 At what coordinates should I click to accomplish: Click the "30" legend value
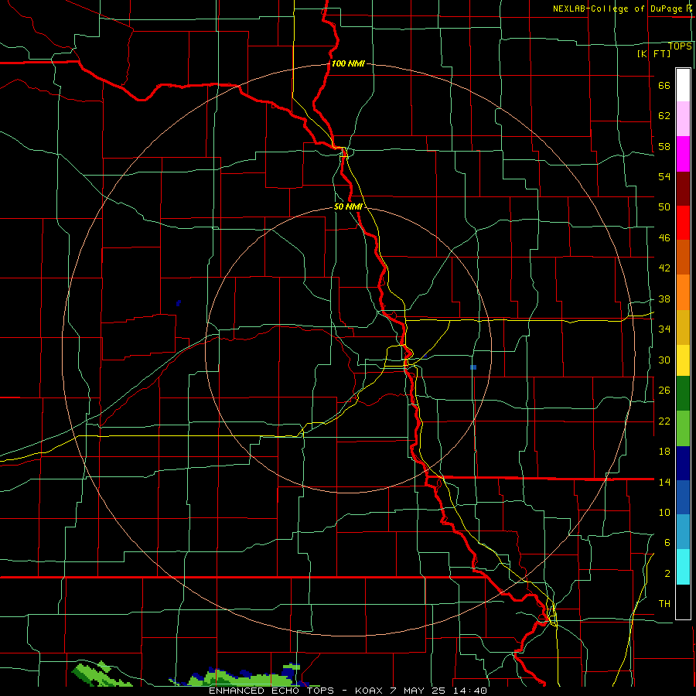point(664,360)
